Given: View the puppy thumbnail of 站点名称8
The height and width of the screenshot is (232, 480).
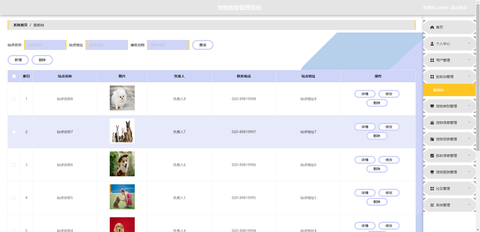Looking at the screenshot, I should tap(122, 98).
